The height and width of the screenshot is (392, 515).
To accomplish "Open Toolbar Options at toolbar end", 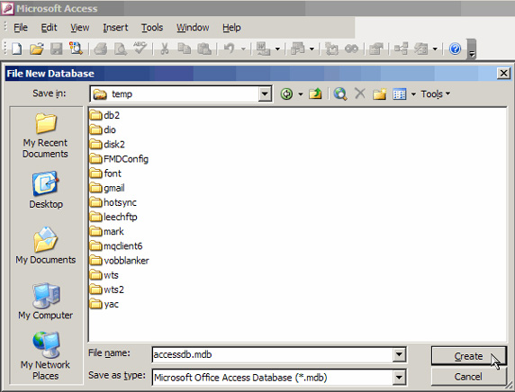I will pos(472,49).
